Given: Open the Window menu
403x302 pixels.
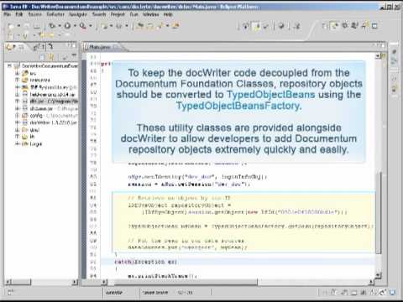Looking at the screenshot, I should pyautogui.click(x=151, y=14).
